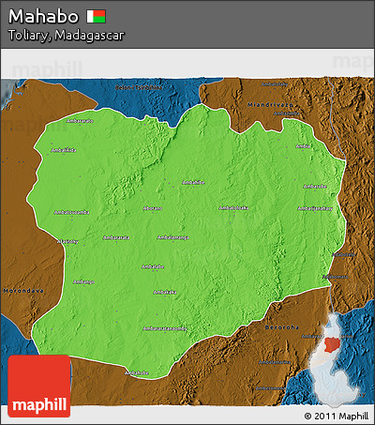Click the Madagascar flag icon beside Mahabo

[x=97, y=16]
